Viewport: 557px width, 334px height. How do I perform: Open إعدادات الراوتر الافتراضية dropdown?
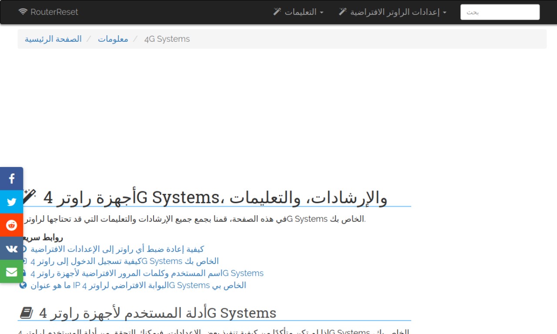tap(395, 12)
